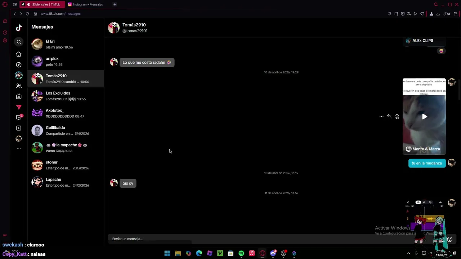
Task: Open Minecraft from taskbar
Action: (220, 254)
